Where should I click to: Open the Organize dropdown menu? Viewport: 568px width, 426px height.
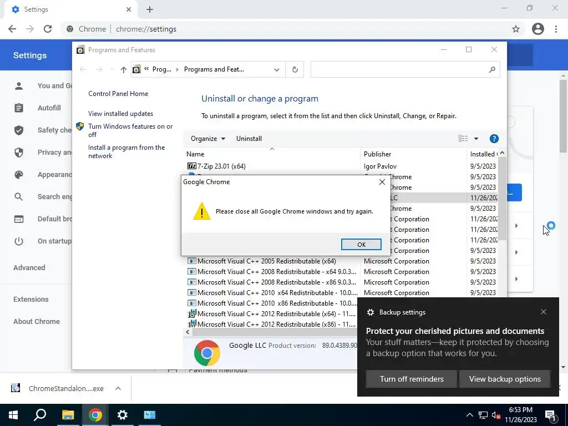[208, 139]
